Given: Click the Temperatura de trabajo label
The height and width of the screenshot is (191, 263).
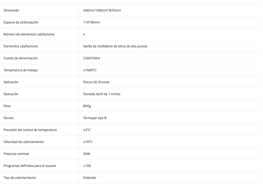Looking at the screenshot, I should click(x=21, y=70).
